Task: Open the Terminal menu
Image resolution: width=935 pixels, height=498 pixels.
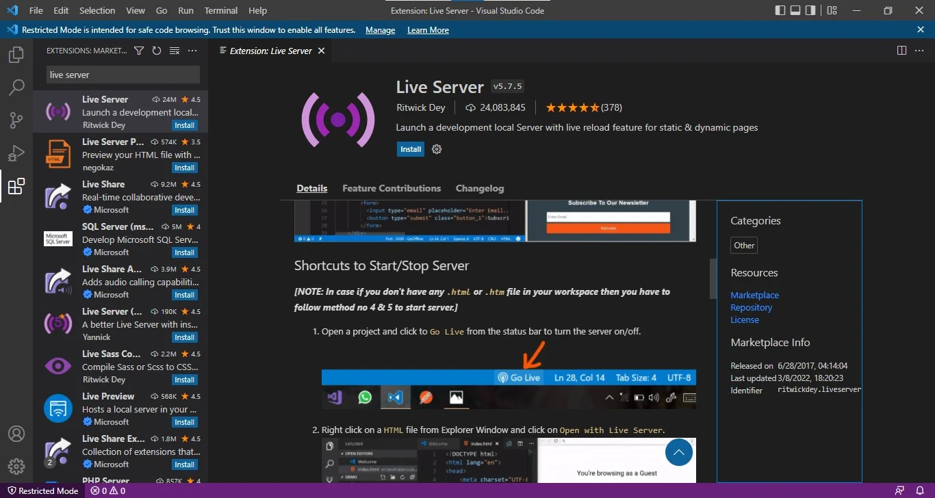Action: coord(221,10)
